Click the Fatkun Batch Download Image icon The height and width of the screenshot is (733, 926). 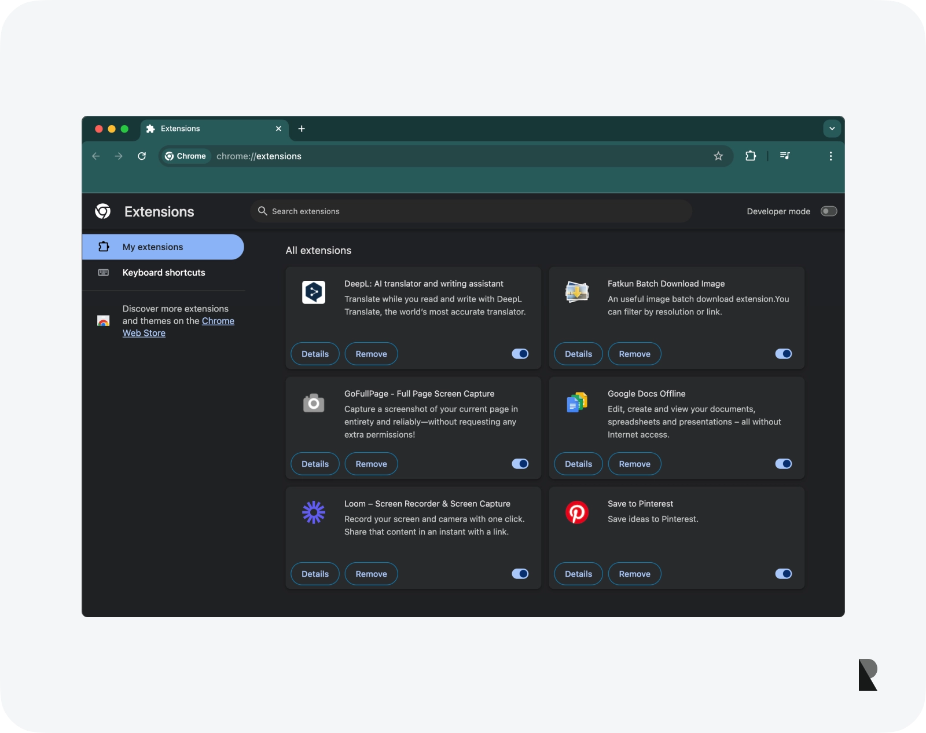click(x=577, y=292)
